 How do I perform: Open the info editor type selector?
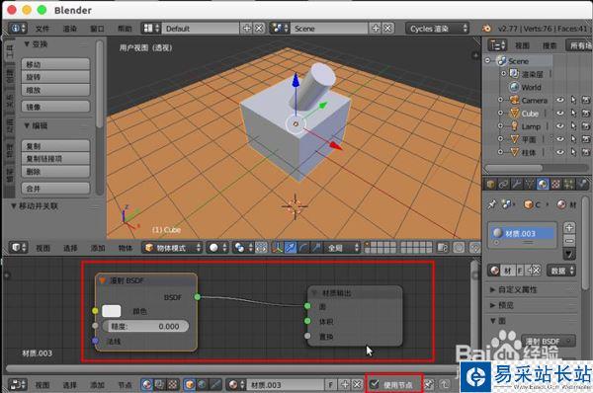click(18, 29)
